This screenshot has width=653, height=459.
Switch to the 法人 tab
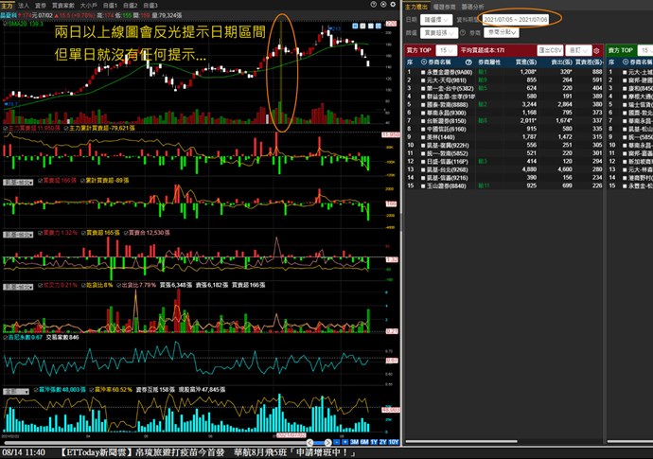click(x=23, y=6)
